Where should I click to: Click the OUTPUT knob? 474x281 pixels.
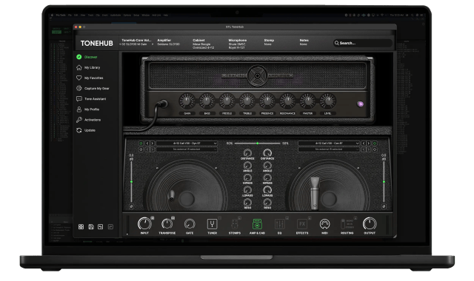click(x=370, y=224)
